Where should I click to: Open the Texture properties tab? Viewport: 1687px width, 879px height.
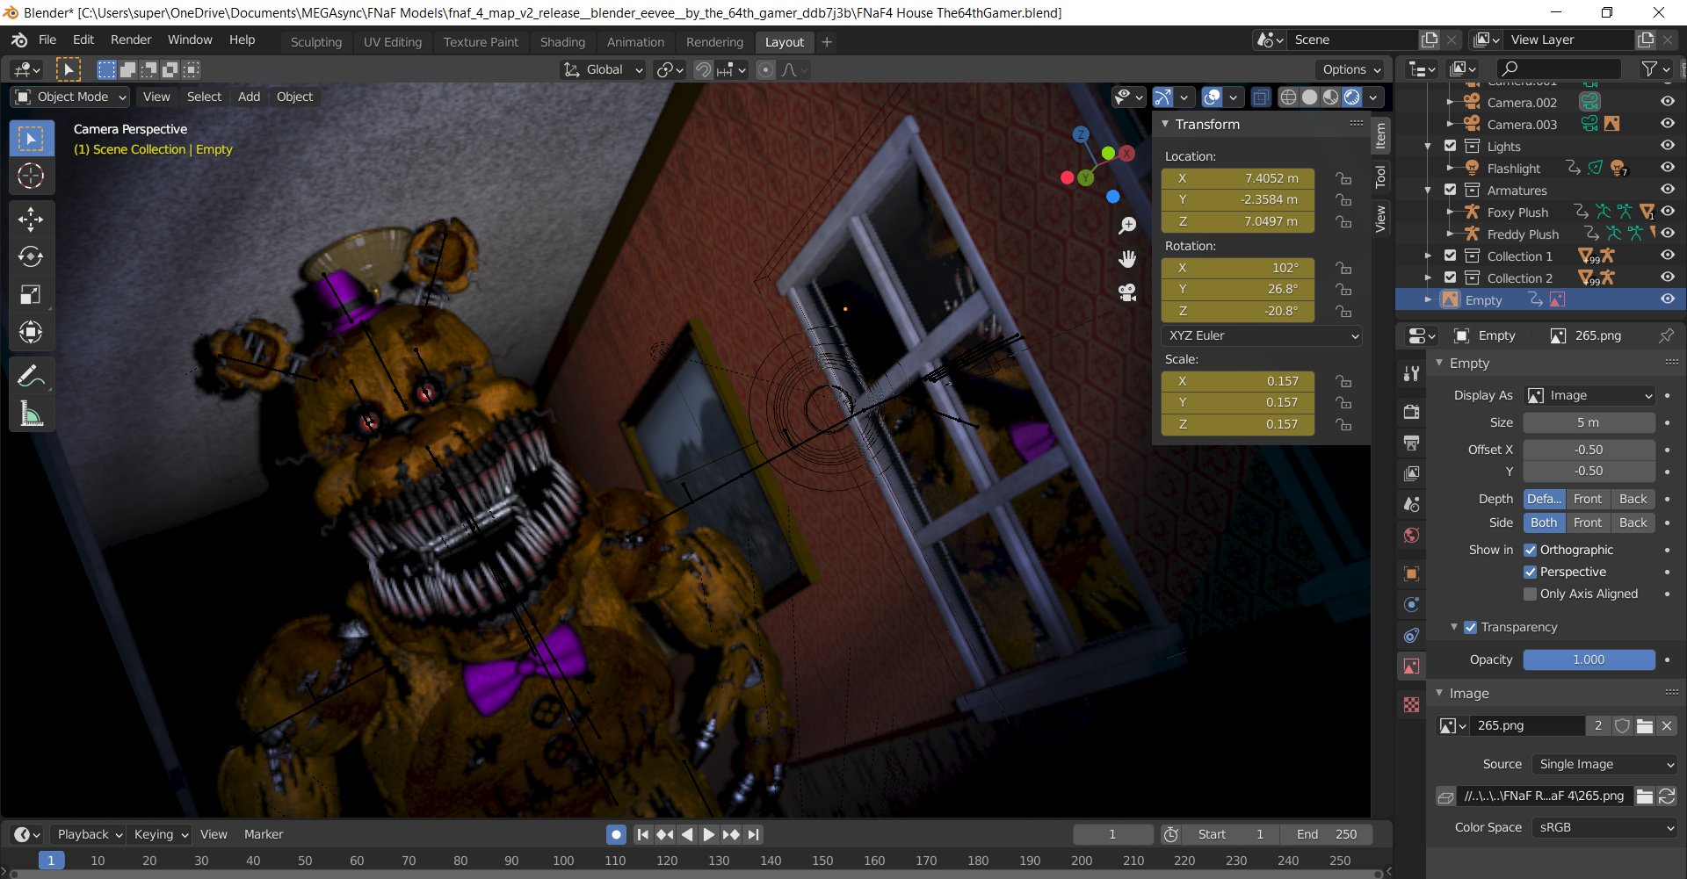point(1411,705)
